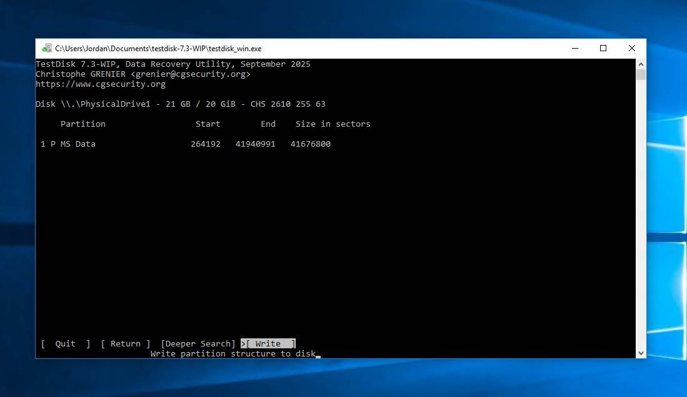
Task: Click the Disk PhysicalDrive1 info line
Action: [180, 104]
